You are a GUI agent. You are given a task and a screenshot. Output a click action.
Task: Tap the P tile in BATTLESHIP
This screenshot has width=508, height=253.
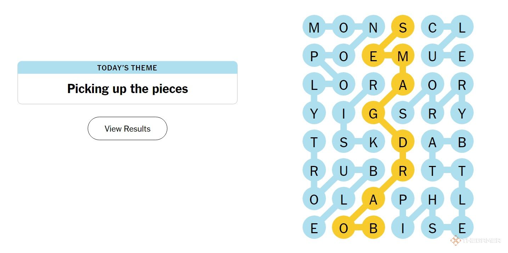coord(403,200)
